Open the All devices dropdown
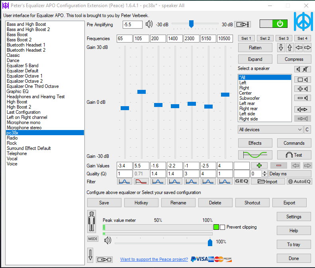The height and width of the screenshot is (268, 315). click(270, 130)
